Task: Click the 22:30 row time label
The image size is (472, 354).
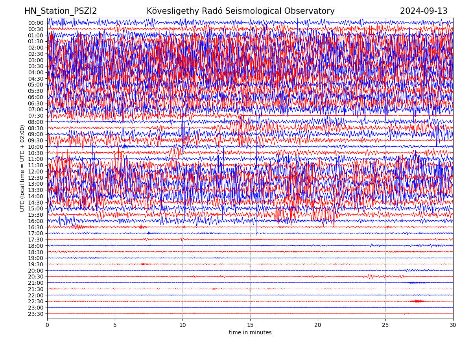Action: tap(35, 301)
